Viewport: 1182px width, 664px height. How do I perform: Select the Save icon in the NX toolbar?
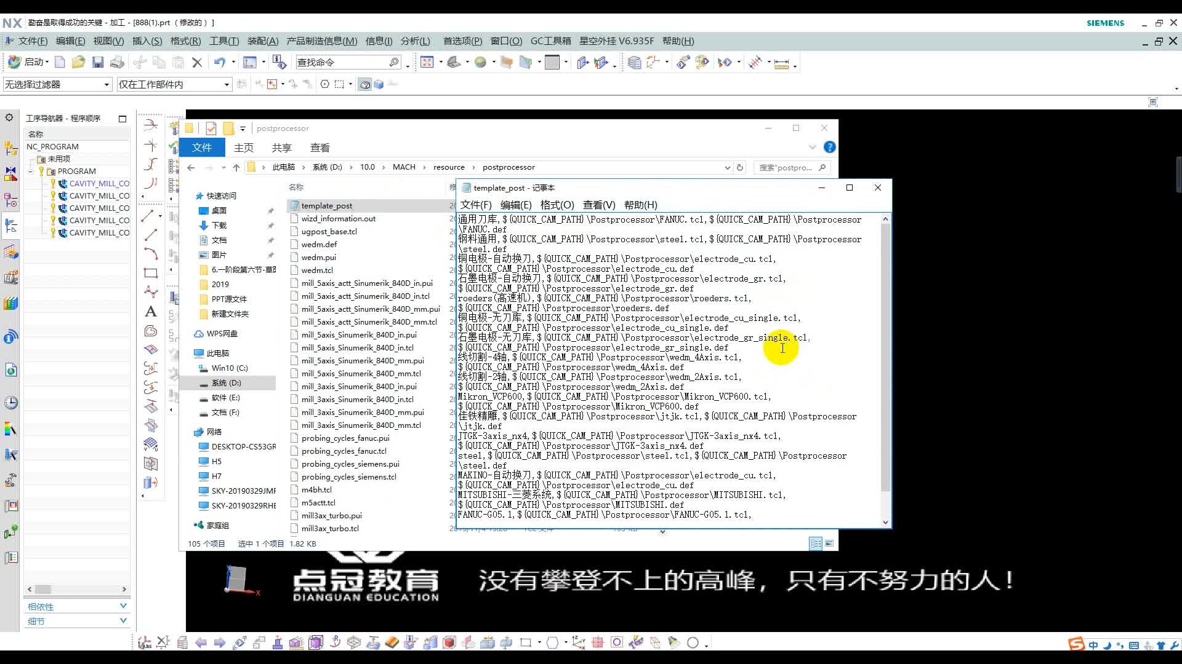[x=97, y=61]
